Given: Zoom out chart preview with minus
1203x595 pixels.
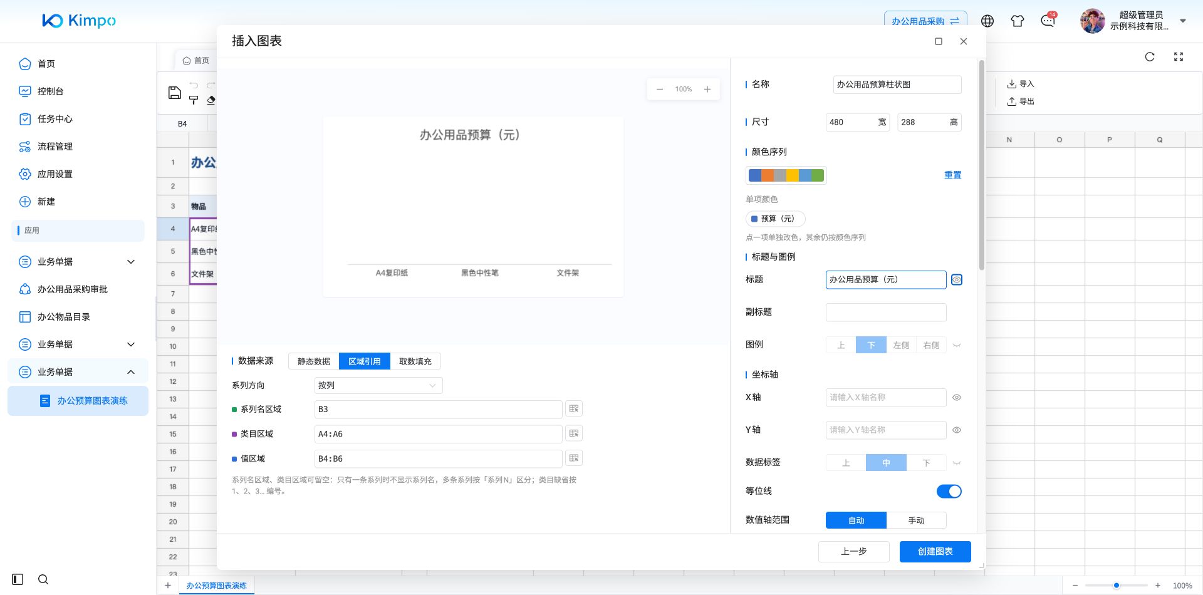Looking at the screenshot, I should coord(660,90).
